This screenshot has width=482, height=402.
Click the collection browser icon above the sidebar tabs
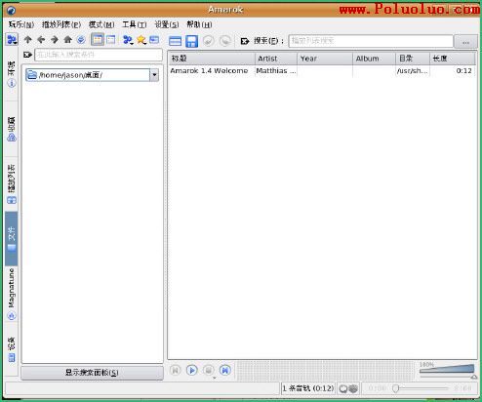coord(12,40)
